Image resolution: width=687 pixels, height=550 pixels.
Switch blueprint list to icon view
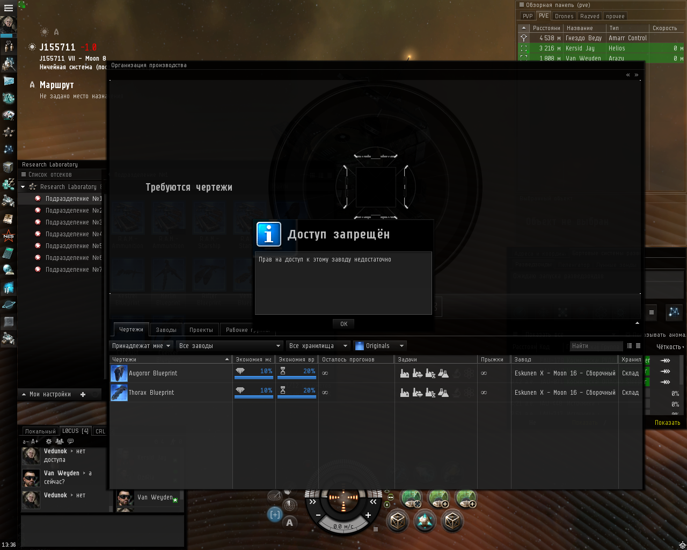coord(630,346)
